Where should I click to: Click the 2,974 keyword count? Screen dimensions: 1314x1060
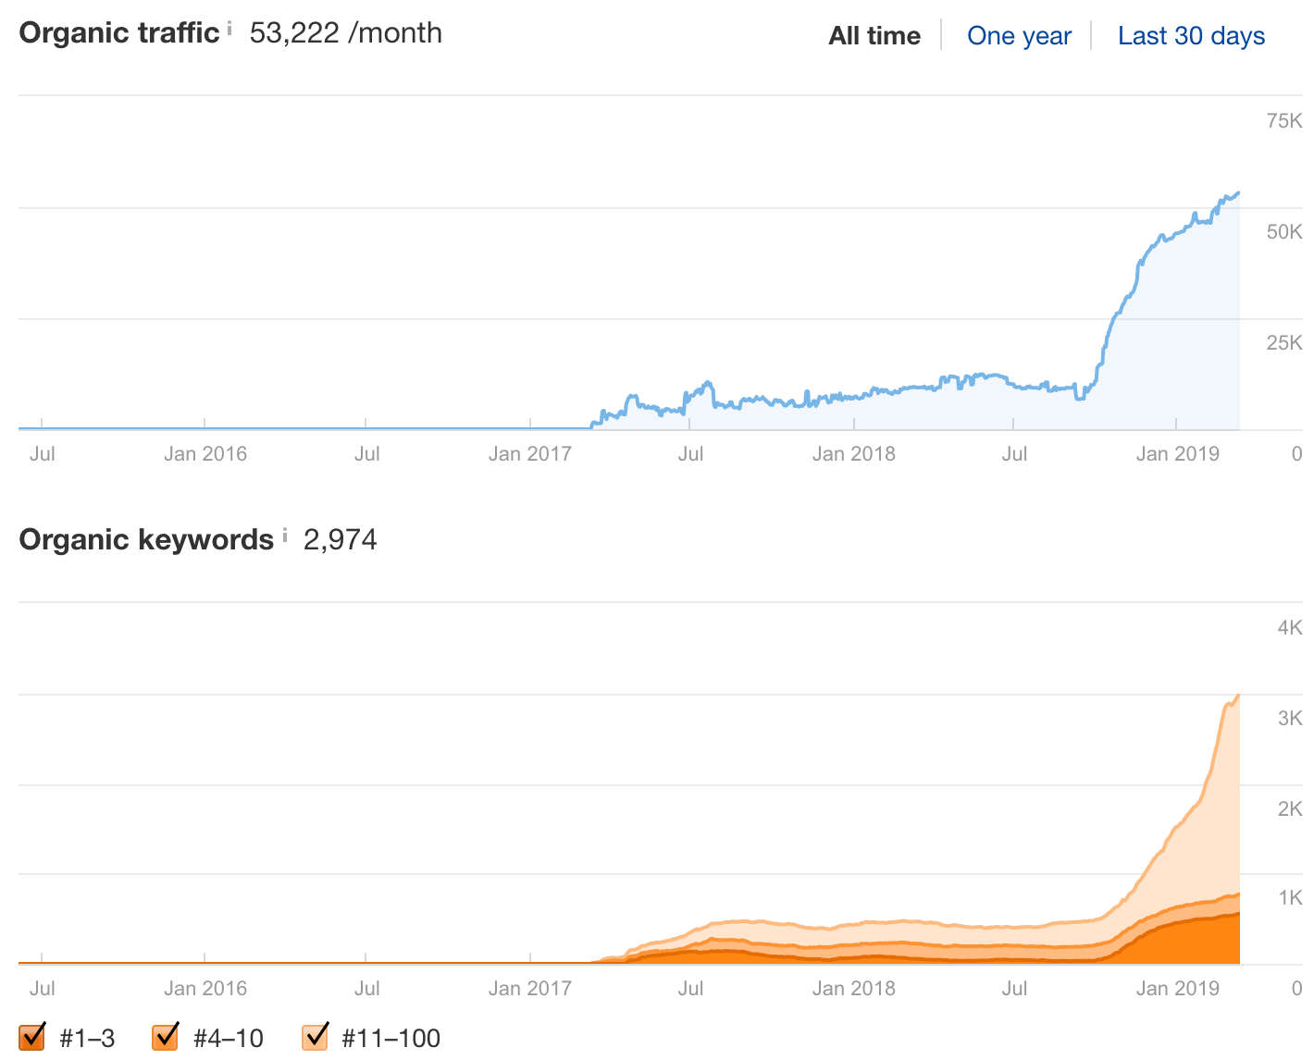[341, 539]
